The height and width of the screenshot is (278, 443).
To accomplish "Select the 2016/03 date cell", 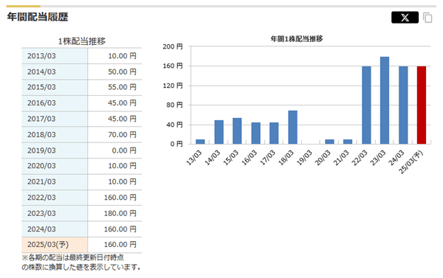I will [55, 103].
